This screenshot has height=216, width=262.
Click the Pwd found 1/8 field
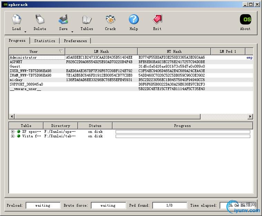click(169, 205)
